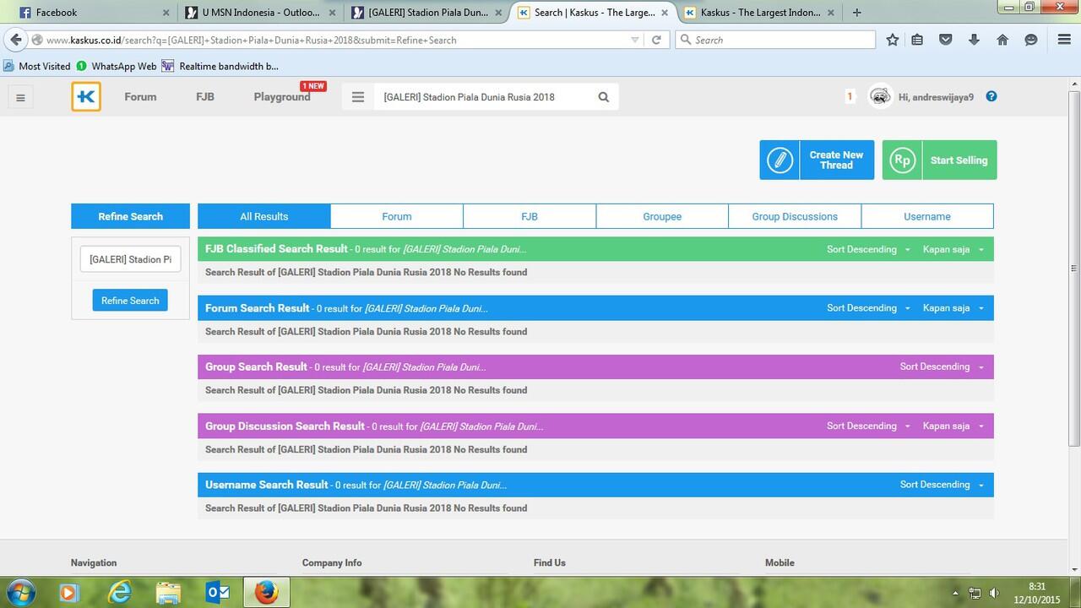Open the FJB link in header

coord(205,97)
